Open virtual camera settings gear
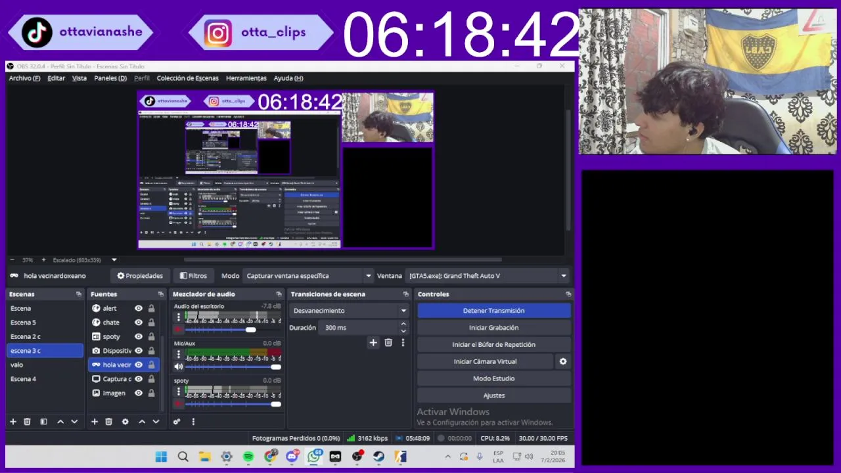 [562, 361]
